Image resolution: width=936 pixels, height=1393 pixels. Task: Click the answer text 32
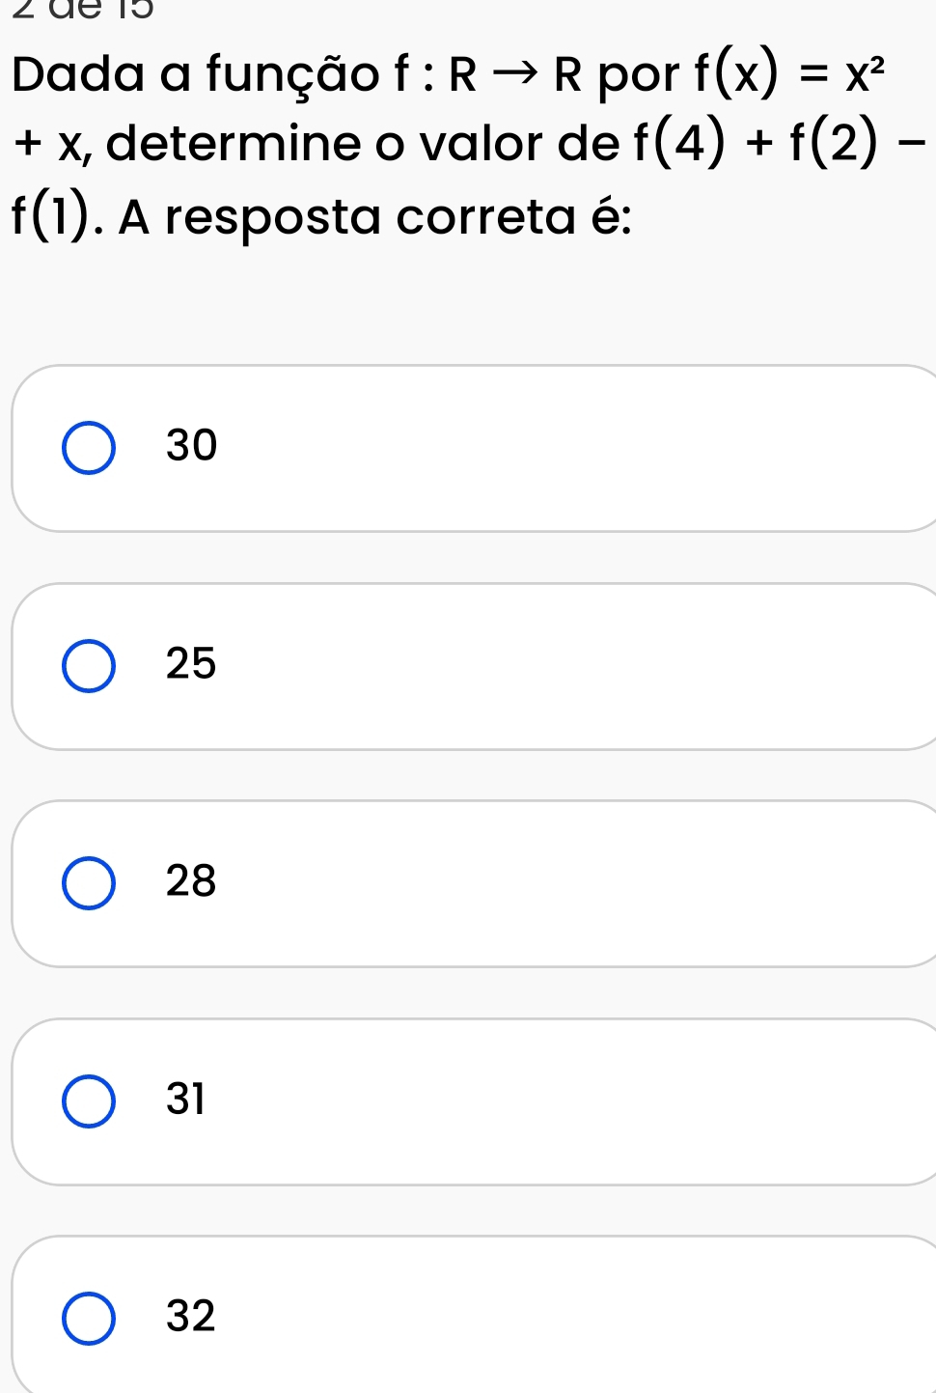tap(191, 1317)
